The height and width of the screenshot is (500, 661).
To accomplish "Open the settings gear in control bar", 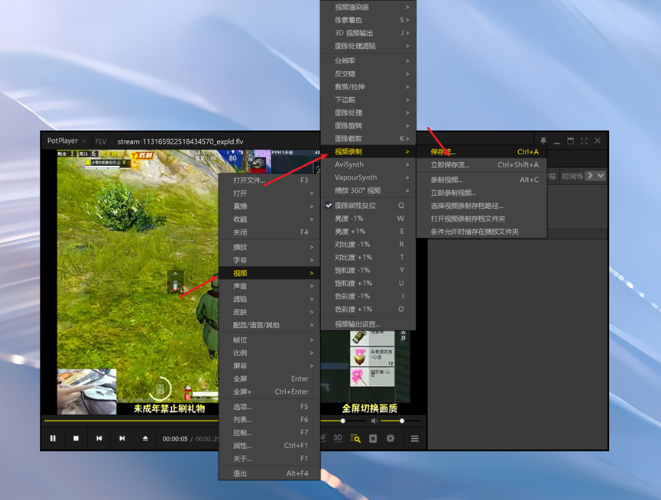I will 390,438.
